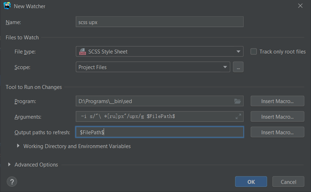This screenshot has width=311, height=192.
Task: Click the expand icon in Arguments field
Action: [238, 116]
